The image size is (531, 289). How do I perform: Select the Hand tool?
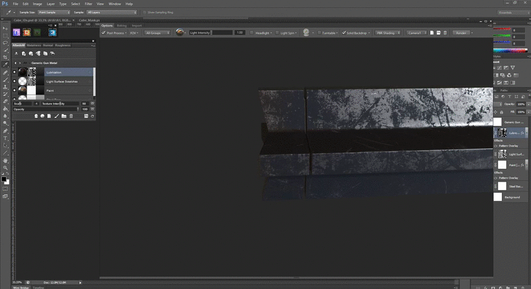coord(5,160)
